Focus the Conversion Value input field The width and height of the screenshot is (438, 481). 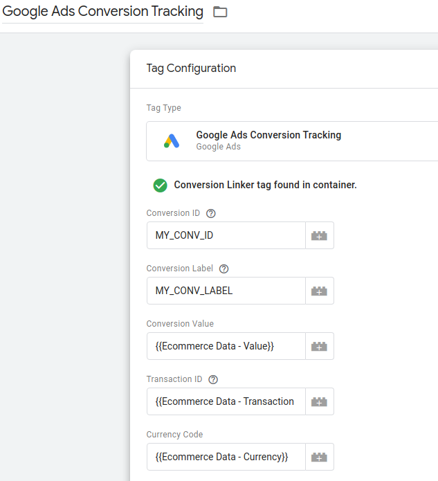click(226, 346)
